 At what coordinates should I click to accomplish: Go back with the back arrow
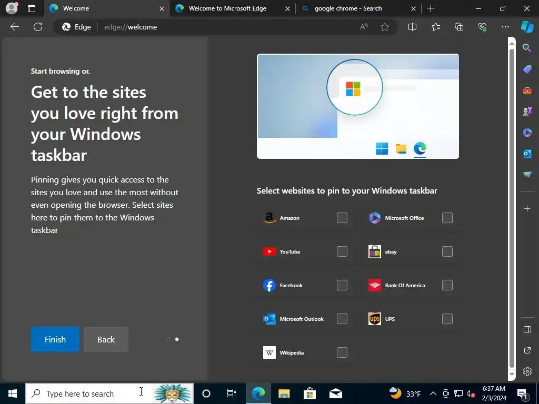[15, 27]
